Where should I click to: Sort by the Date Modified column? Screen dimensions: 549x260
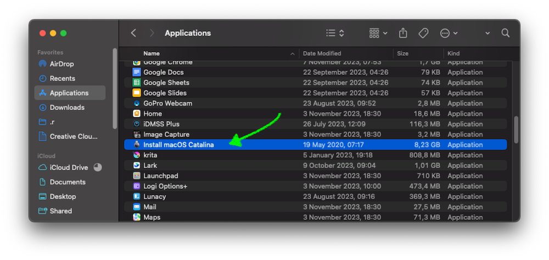point(322,54)
